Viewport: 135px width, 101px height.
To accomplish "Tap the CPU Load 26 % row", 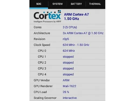I will pos(67,92).
